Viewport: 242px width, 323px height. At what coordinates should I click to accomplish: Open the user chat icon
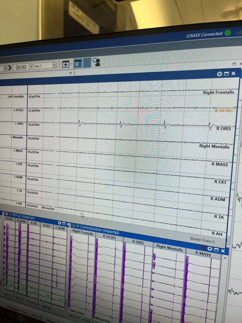96,62
